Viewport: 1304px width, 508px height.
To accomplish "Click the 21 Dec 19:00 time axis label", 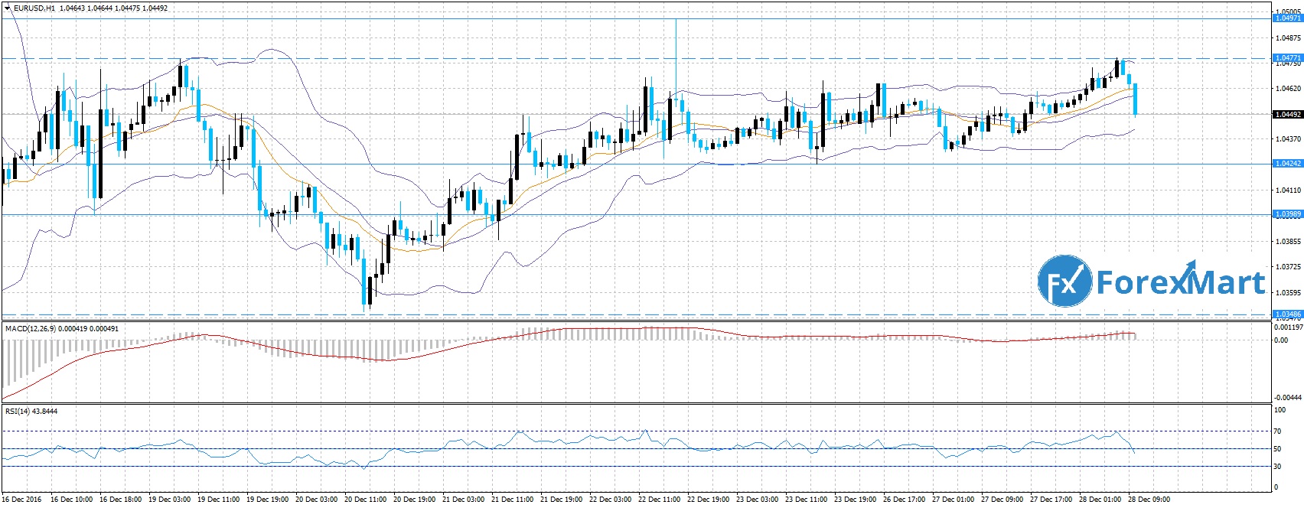I will click(x=562, y=500).
